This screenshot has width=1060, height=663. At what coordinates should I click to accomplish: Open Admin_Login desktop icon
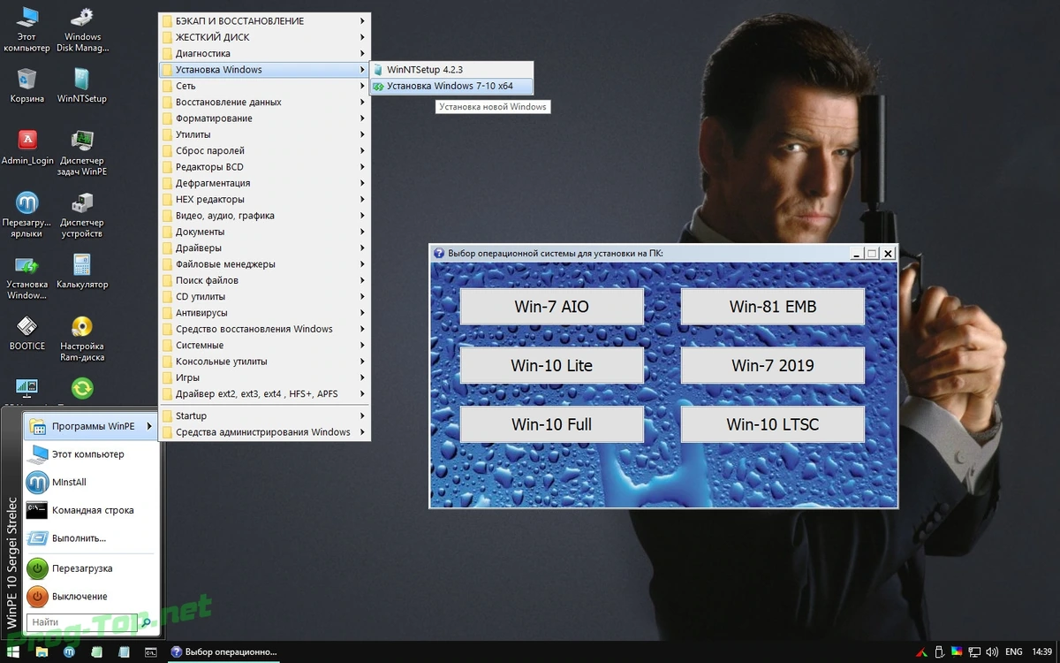pos(27,148)
